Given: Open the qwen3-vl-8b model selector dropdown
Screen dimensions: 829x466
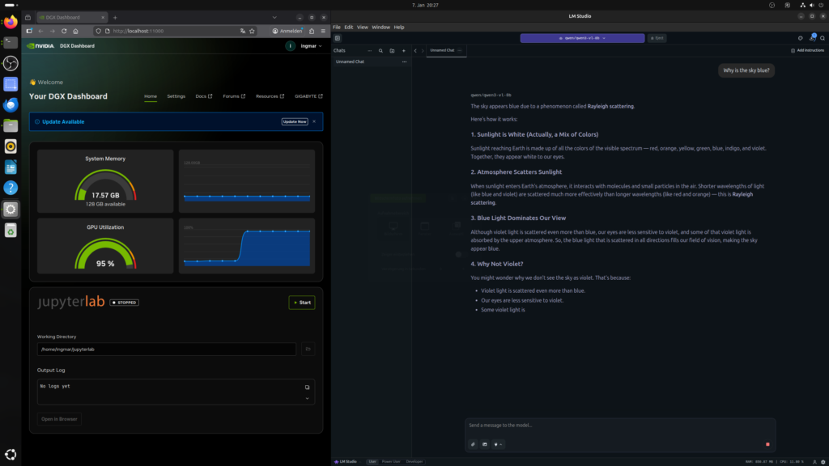Looking at the screenshot, I should point(583,37).
